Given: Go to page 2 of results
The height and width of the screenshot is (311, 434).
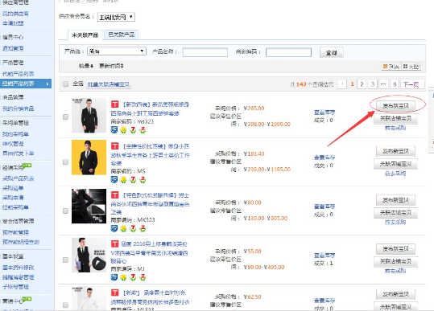Looking at the screenshot, I should (x=362, y=84).
